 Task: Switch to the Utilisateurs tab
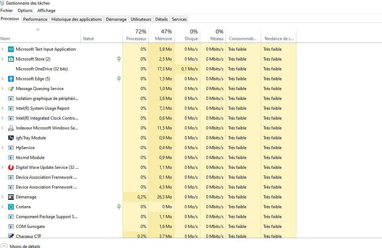tap(141, 19)
